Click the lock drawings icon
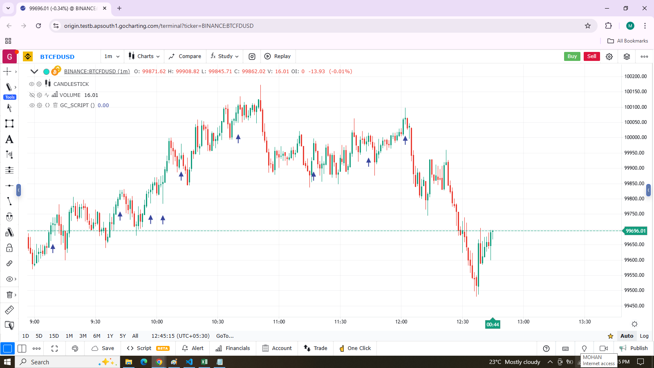The width and height of the screenshot is (654, 368). pos(9,248)
